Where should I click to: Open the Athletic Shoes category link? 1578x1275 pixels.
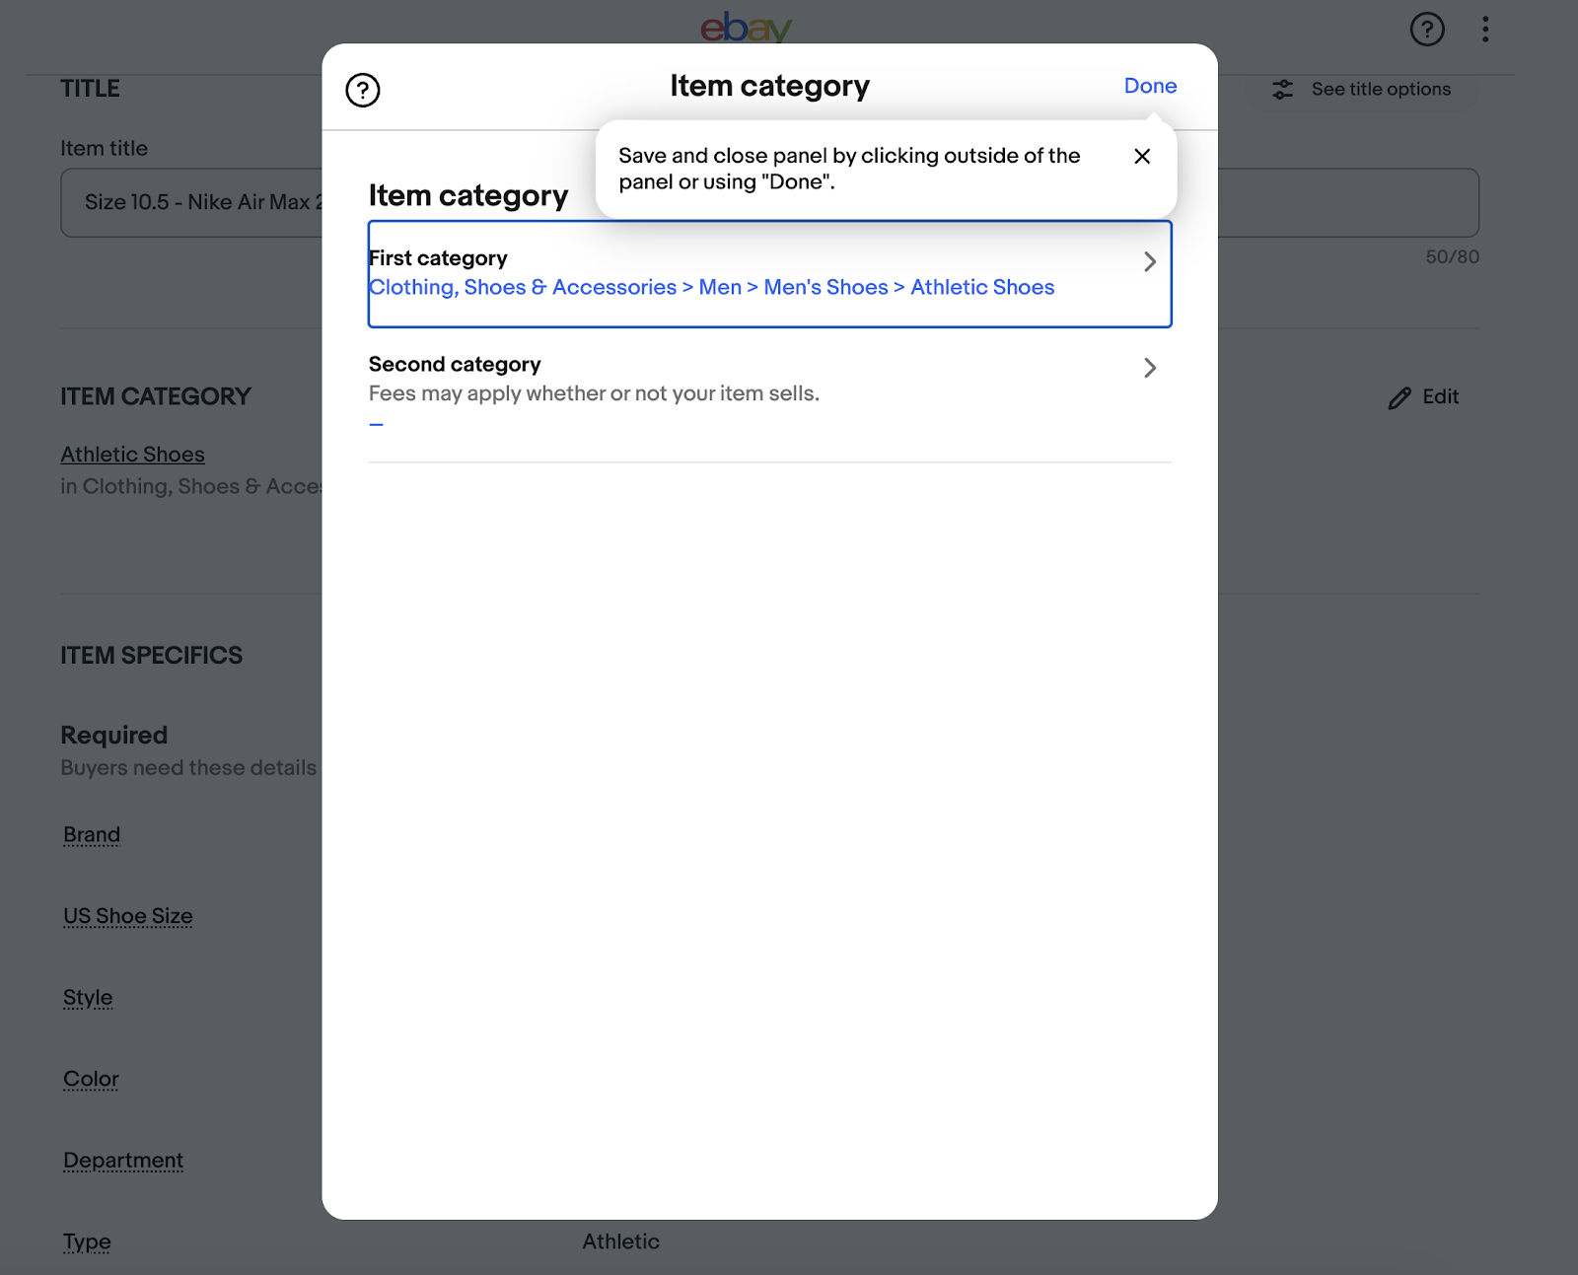(x=132, y=454)
